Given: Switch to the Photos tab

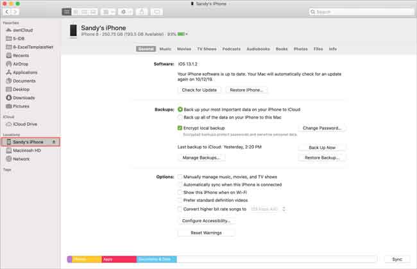Looking at the screenshot, I should point(300,49).
